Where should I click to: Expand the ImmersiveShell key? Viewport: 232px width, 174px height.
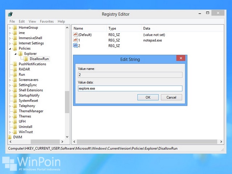click(10, 38)
